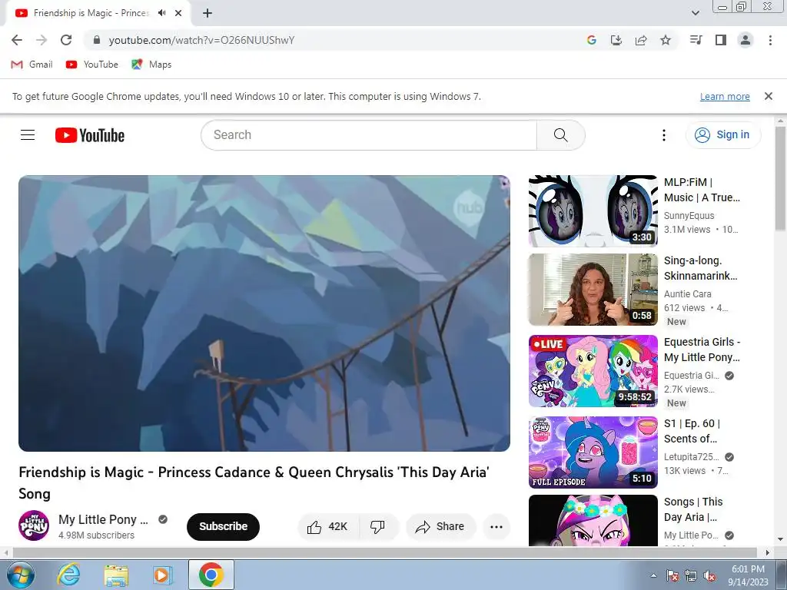
Task: Open the Maps bookmark
Action: [x=151, y=65]
